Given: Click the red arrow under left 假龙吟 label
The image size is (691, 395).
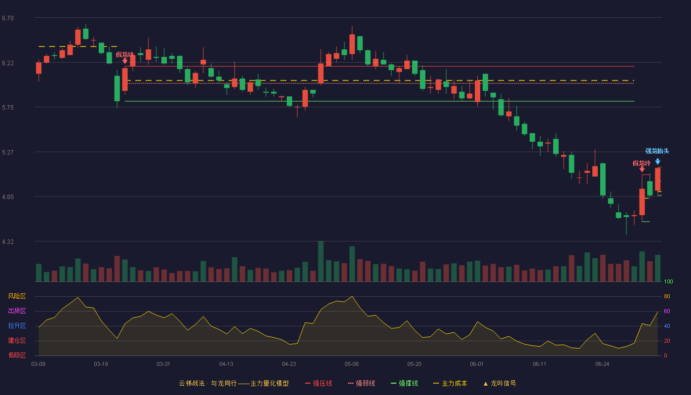Looking at the screenshot, I should (125, 61).
